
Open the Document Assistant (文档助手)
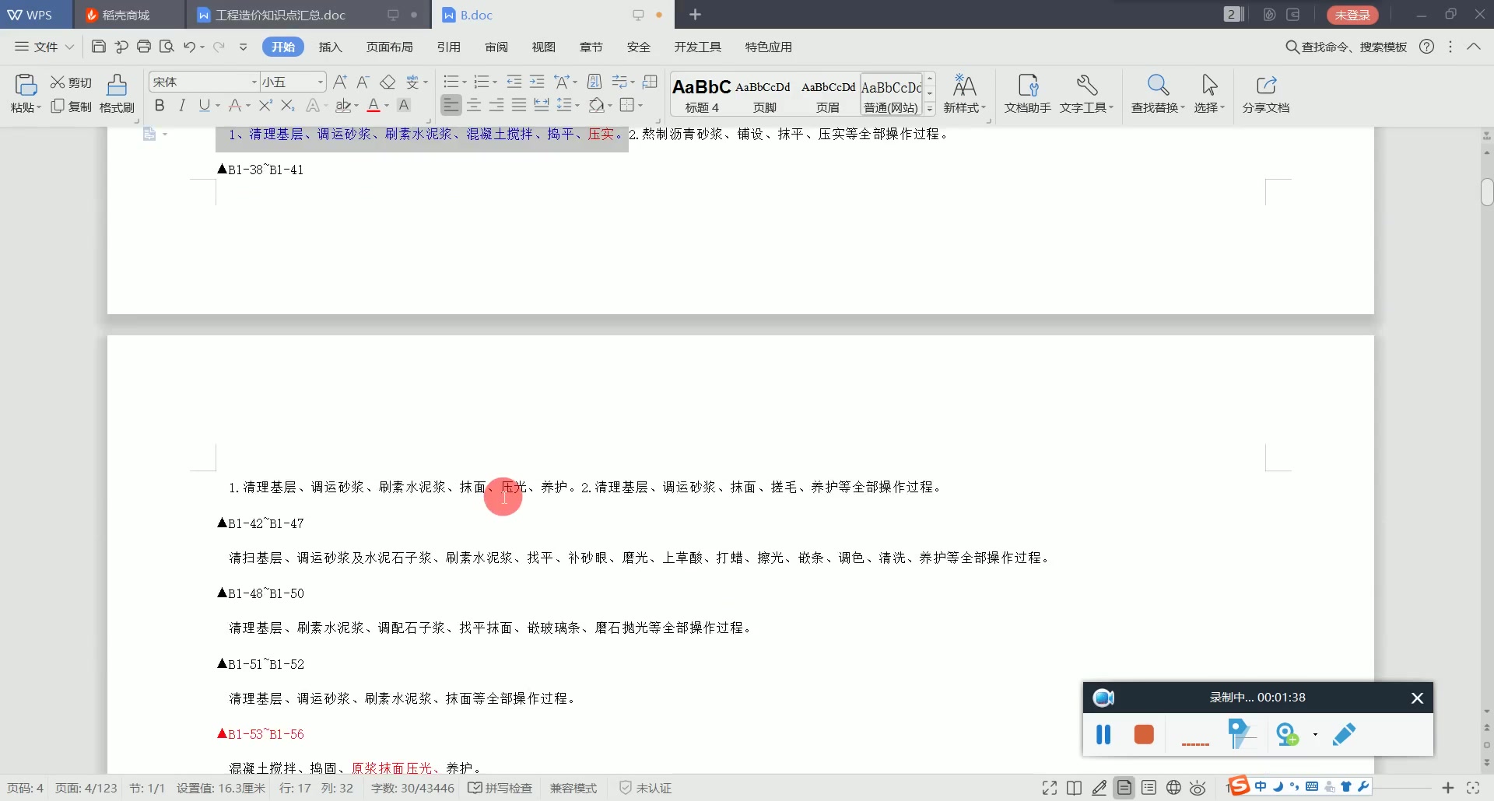[x=1027, y=93]
